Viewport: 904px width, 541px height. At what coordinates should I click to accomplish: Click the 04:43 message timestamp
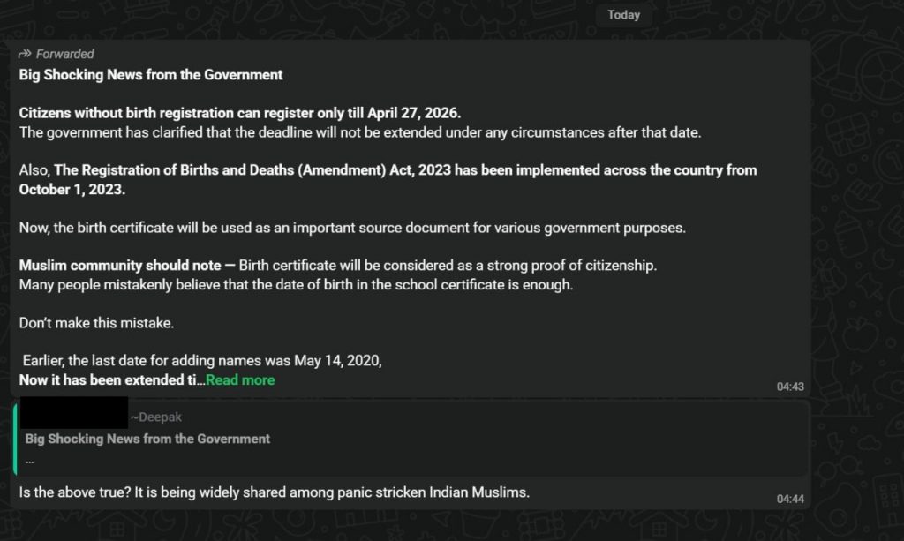[790, 387]
